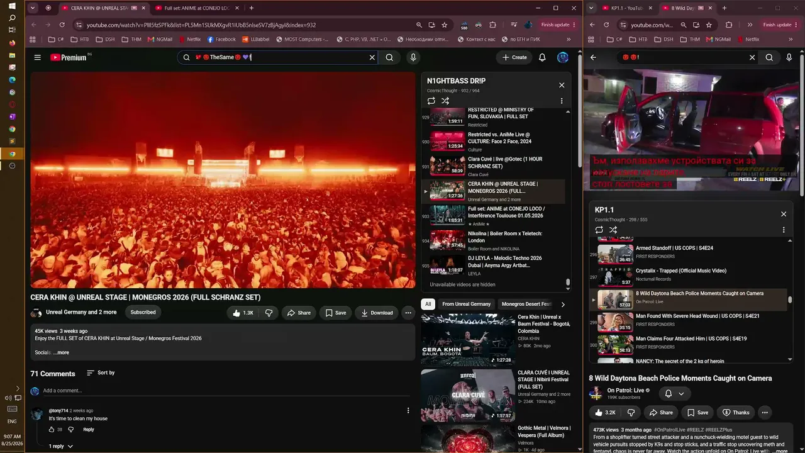The height and width of the screenshot is (453, 805).
Task: Dislike the 8 Wild Daytona Beach video
Action: (x=631, y=413)
